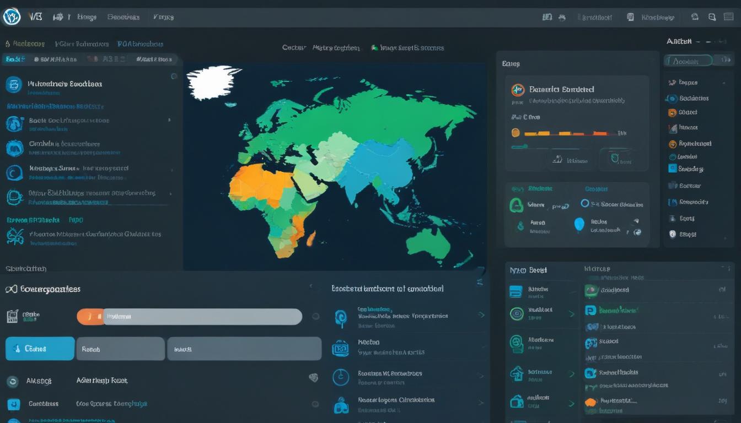
Task: Toggle the small round radio button right of the long gray bar
Action: click(315, 317)
